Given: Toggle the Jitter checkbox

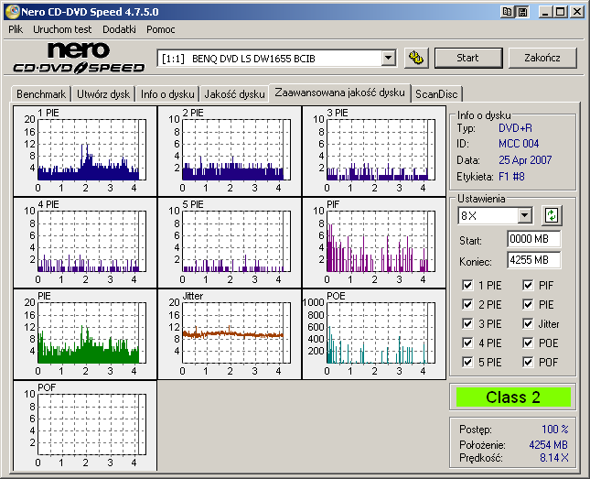Looking at the screenshot, I should pos(528,323).
